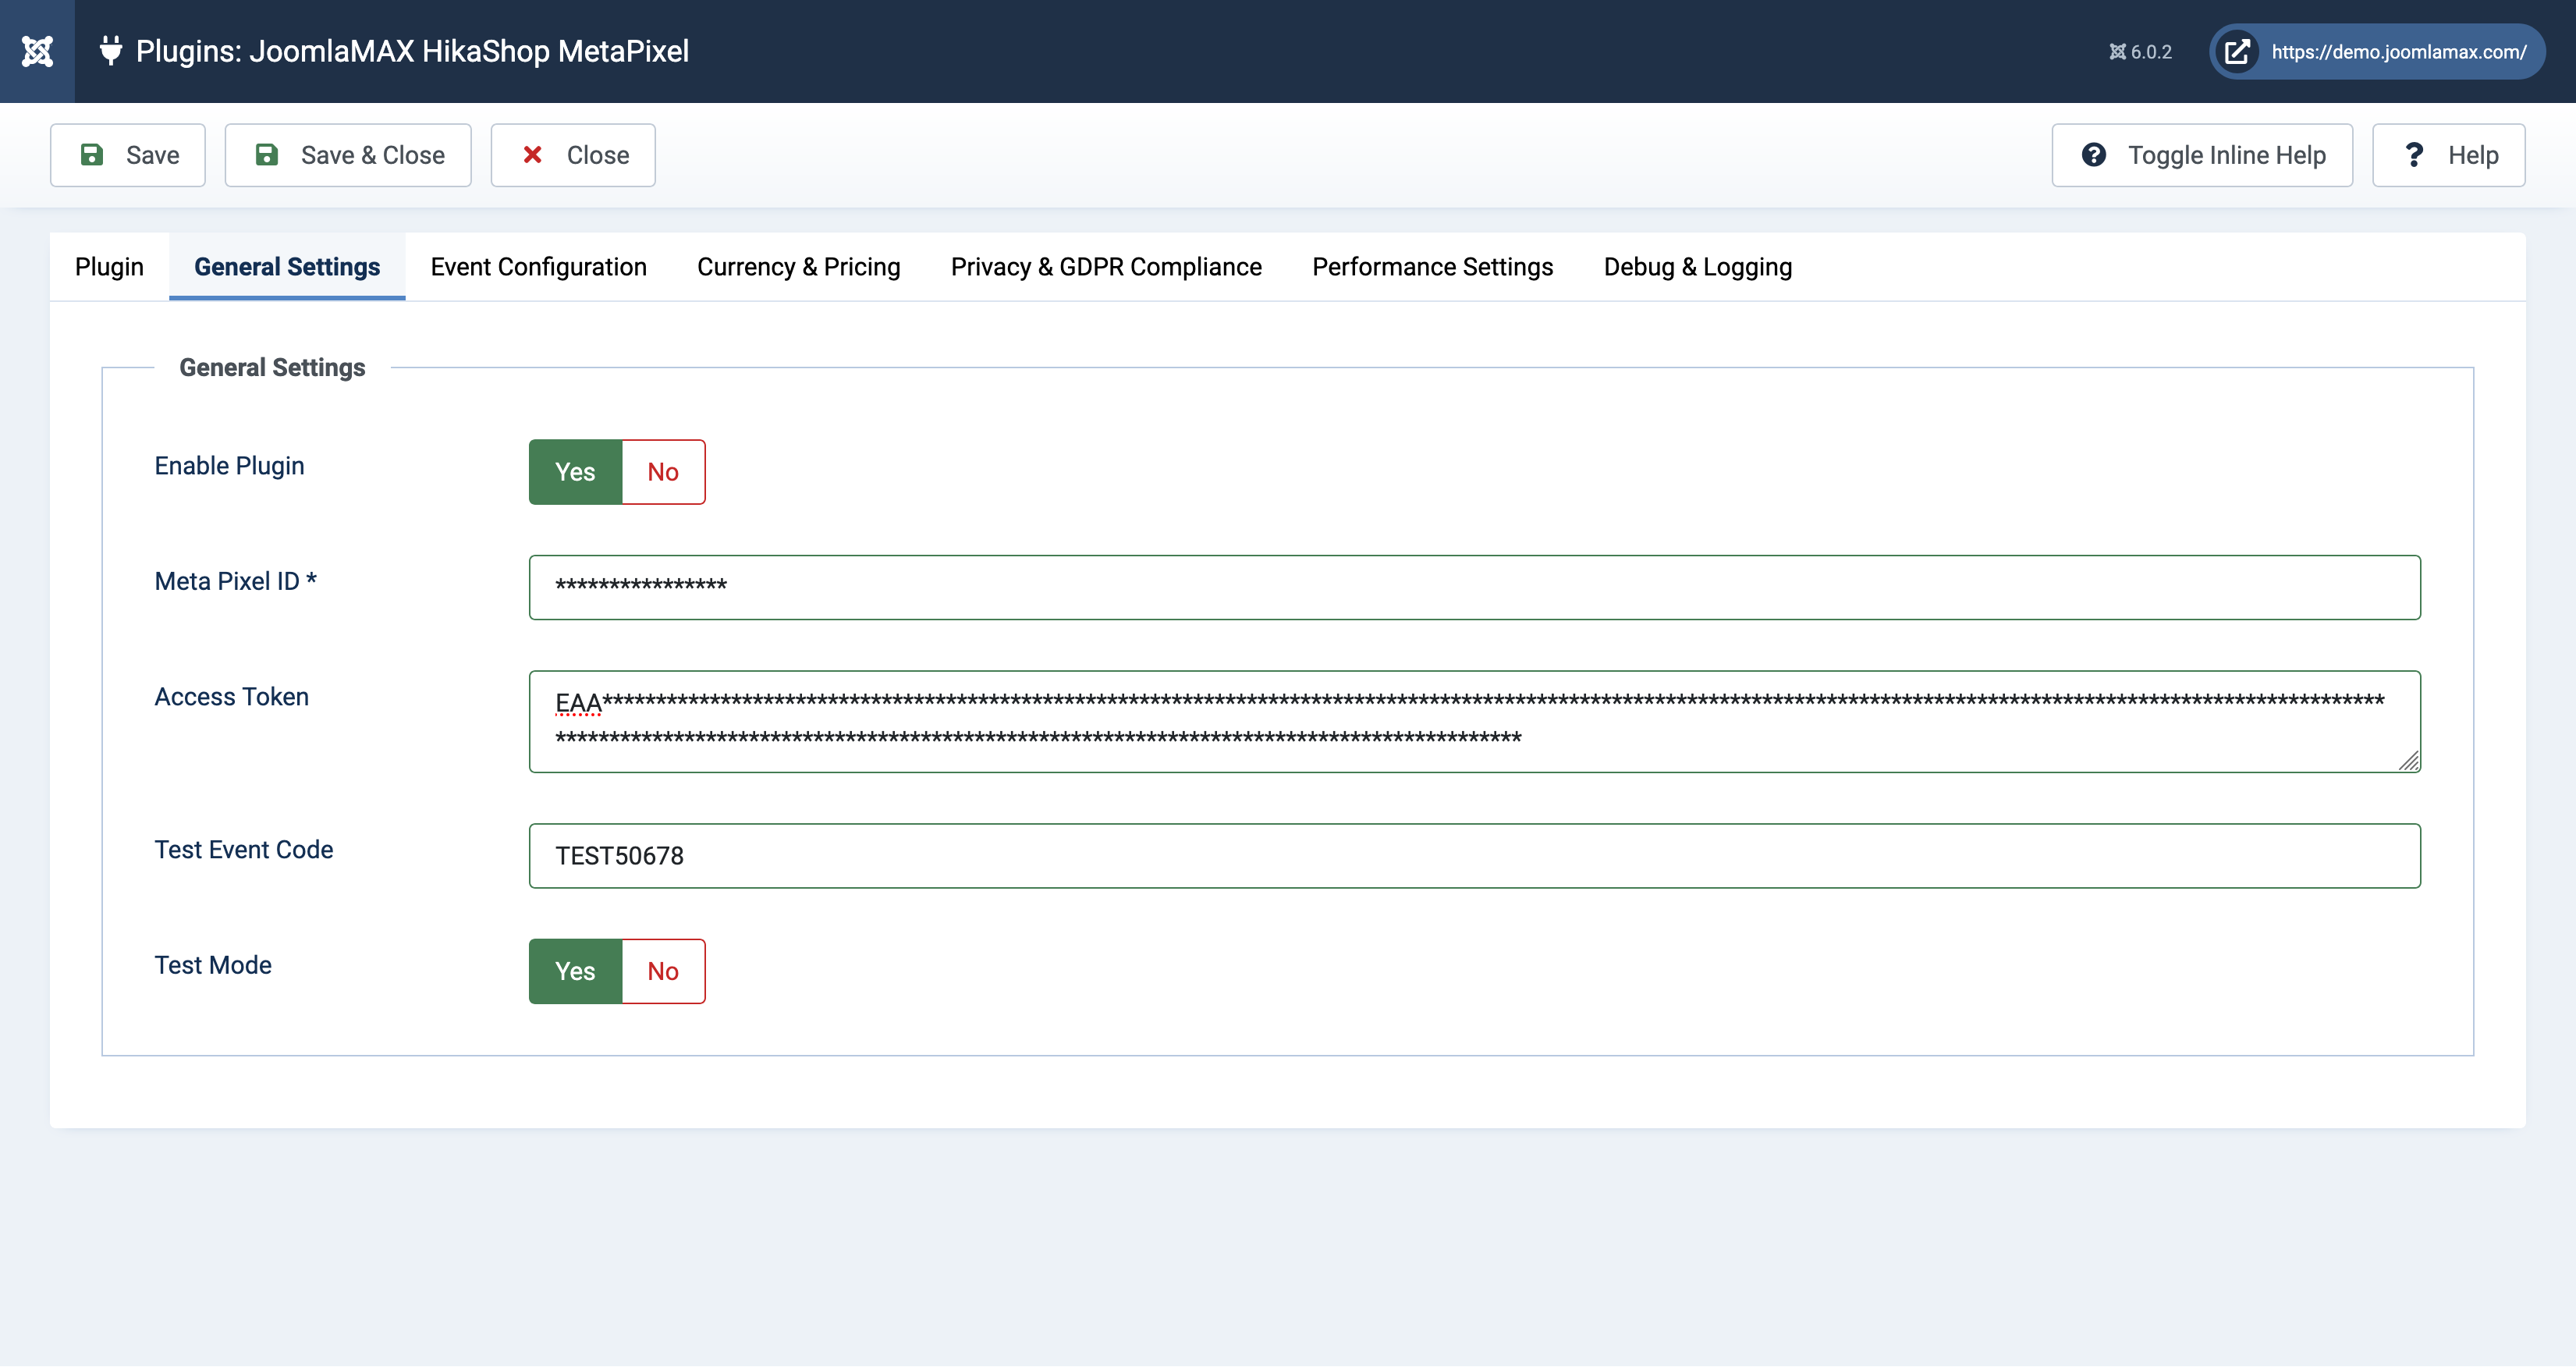
Task: Set Test Mode to No
Action: pos(663,971)
